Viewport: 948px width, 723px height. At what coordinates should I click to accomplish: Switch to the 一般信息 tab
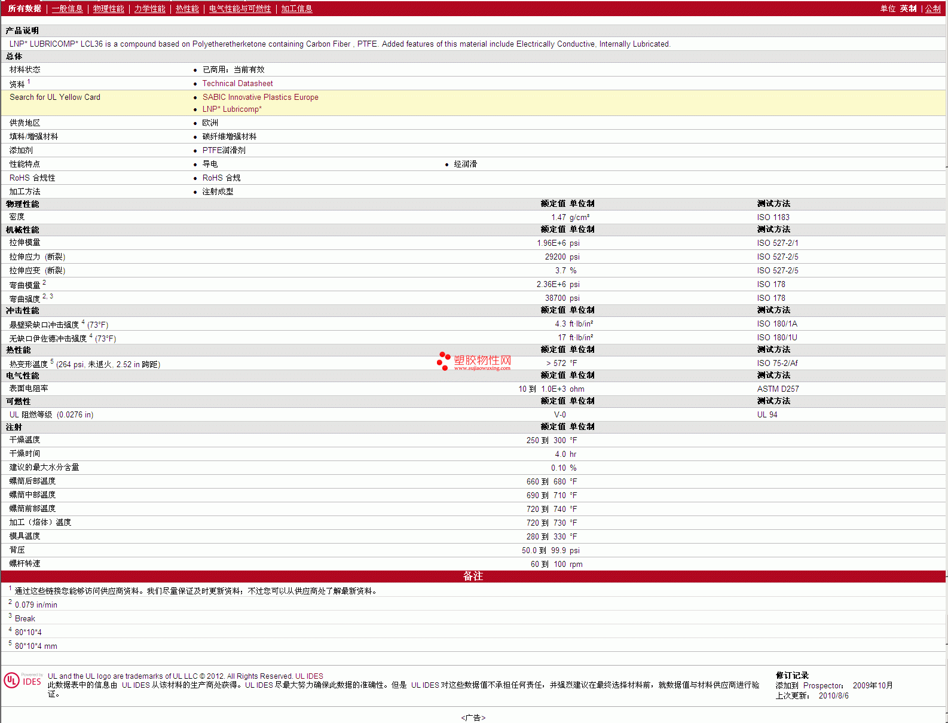[x=67, y=8]
